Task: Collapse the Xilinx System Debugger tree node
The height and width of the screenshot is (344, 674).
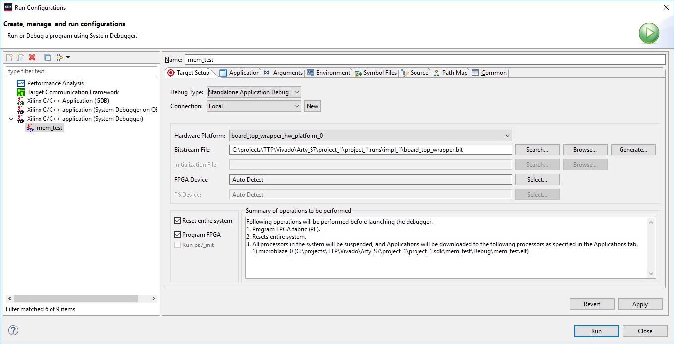Action: click(x=11, y=119)
